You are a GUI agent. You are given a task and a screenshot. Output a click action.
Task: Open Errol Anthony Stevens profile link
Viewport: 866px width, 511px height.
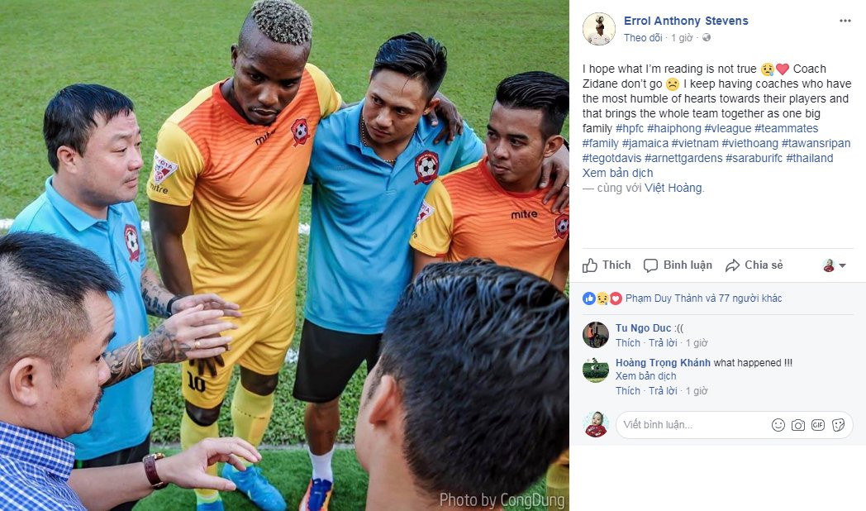pyautogui.click(x=686, y=21)
